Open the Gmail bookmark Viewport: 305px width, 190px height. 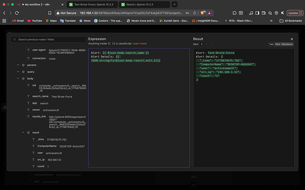pyautogui.click(x=18, y=21)
